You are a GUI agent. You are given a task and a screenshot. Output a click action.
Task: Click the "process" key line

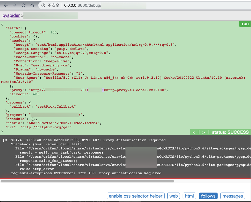(18, 102)
